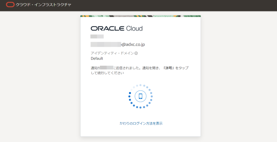The height and width of the screenshot is (142, 277).
Task: Click the @adxc.co.jp email address
Action: [118, 44]
